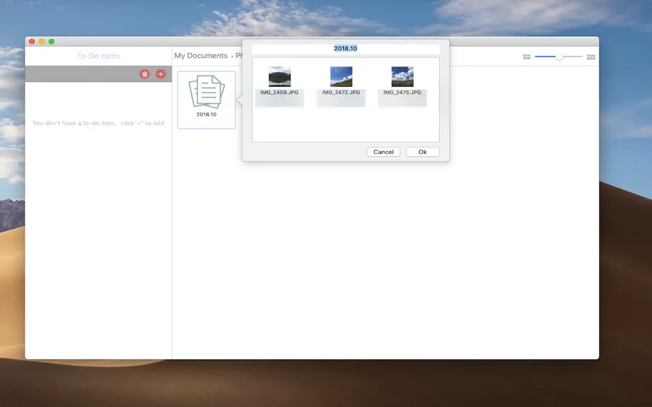Select the IMG_2472.JPG thumbnail

point(341,76)
